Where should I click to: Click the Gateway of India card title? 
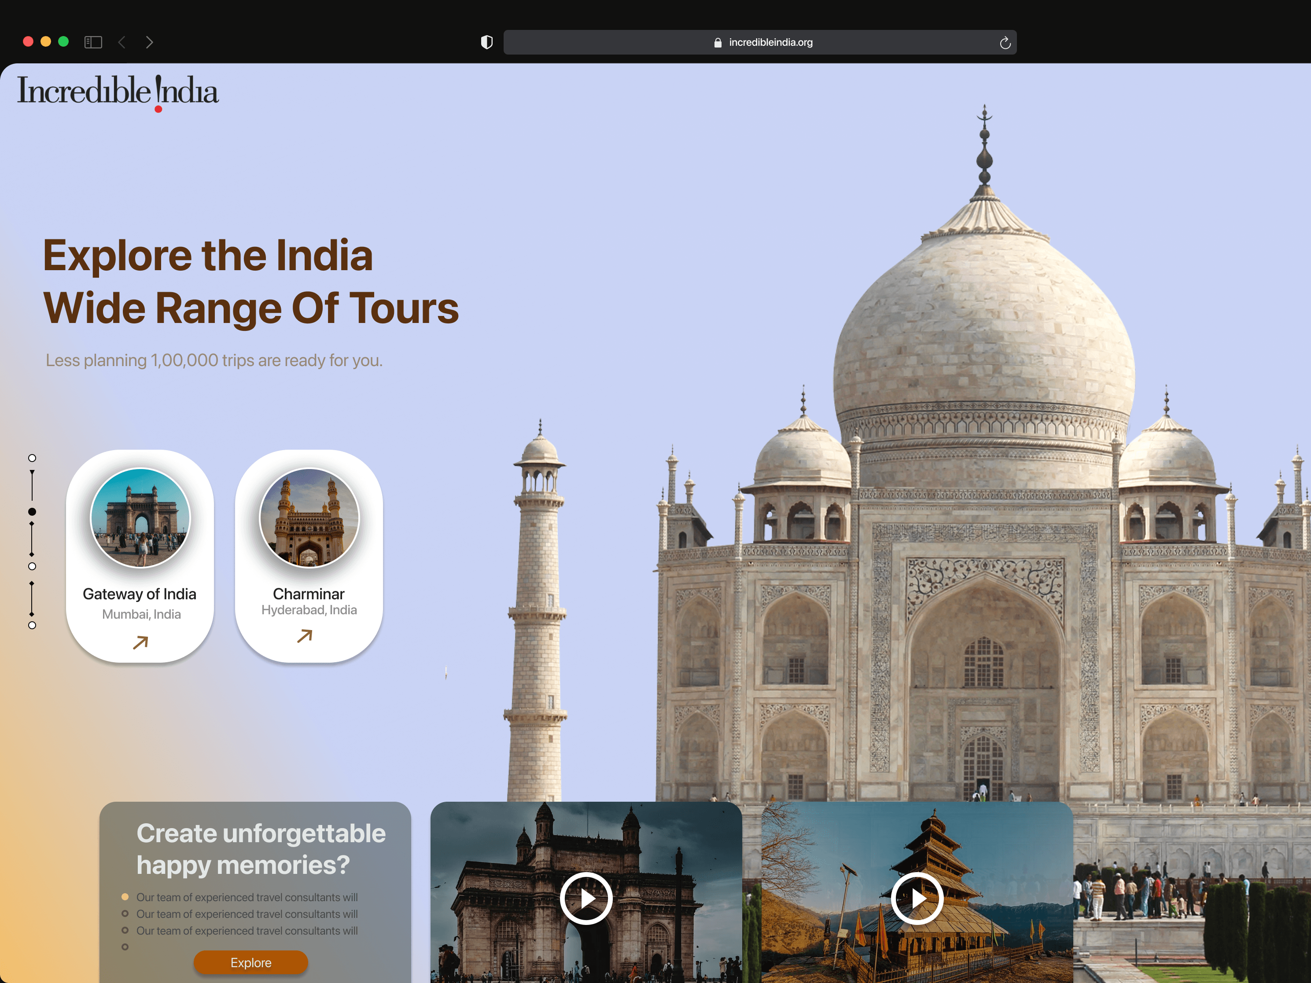pos(139,594)
